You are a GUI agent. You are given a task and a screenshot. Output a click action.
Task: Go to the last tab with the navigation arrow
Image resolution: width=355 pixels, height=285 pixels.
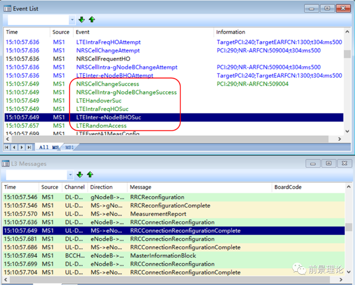click(x=29, y=147)
